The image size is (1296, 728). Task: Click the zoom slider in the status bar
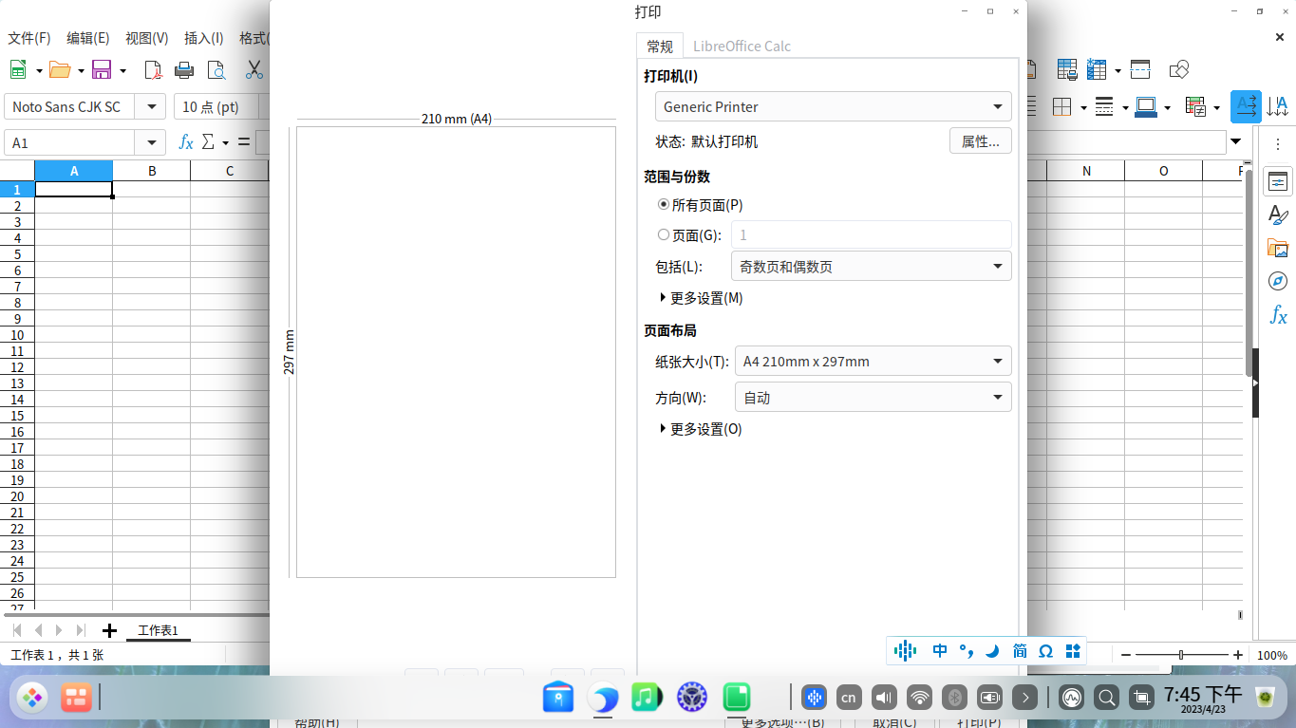[x=1182, y=655]
